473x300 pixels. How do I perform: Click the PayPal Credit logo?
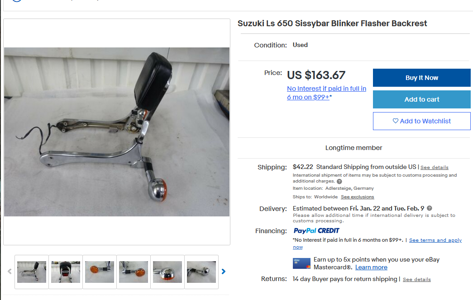(316, 231)
